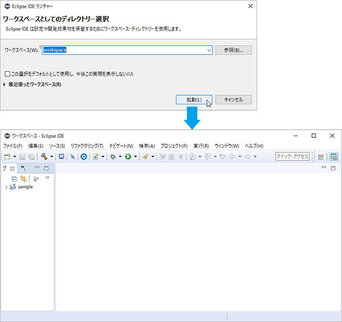Open the New C/C++ file dropdown arrow
Image resolution: width=342 pixels, height=322 pixels.
(103, 157)
